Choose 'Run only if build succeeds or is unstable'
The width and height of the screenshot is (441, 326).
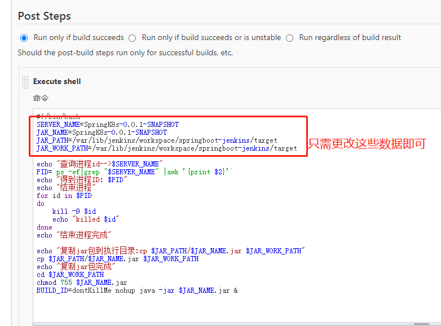point(132,38)
